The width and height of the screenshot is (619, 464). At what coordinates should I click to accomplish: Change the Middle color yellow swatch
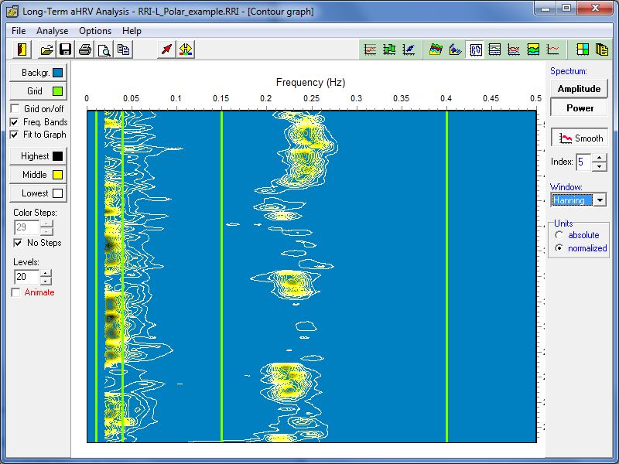[57, 175]
